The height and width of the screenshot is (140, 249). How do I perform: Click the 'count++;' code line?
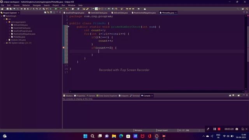[105, 40]
